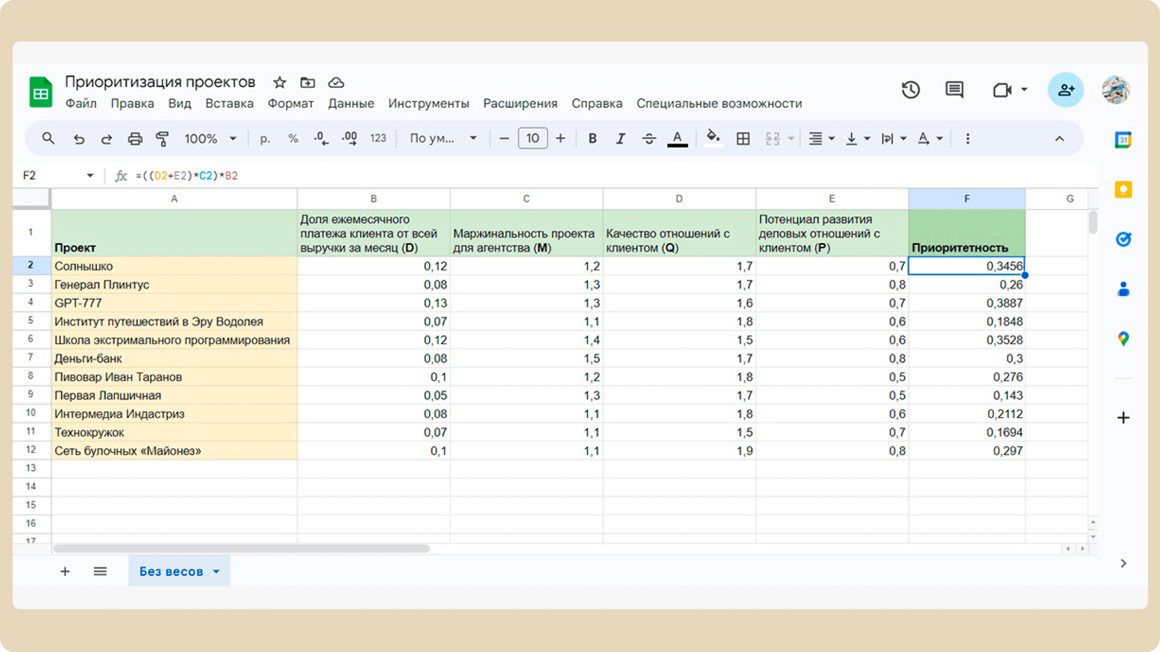Click the paint format roller icon
The height and width of the screenshot is (652, 1160).
click(x=162, y=138)
